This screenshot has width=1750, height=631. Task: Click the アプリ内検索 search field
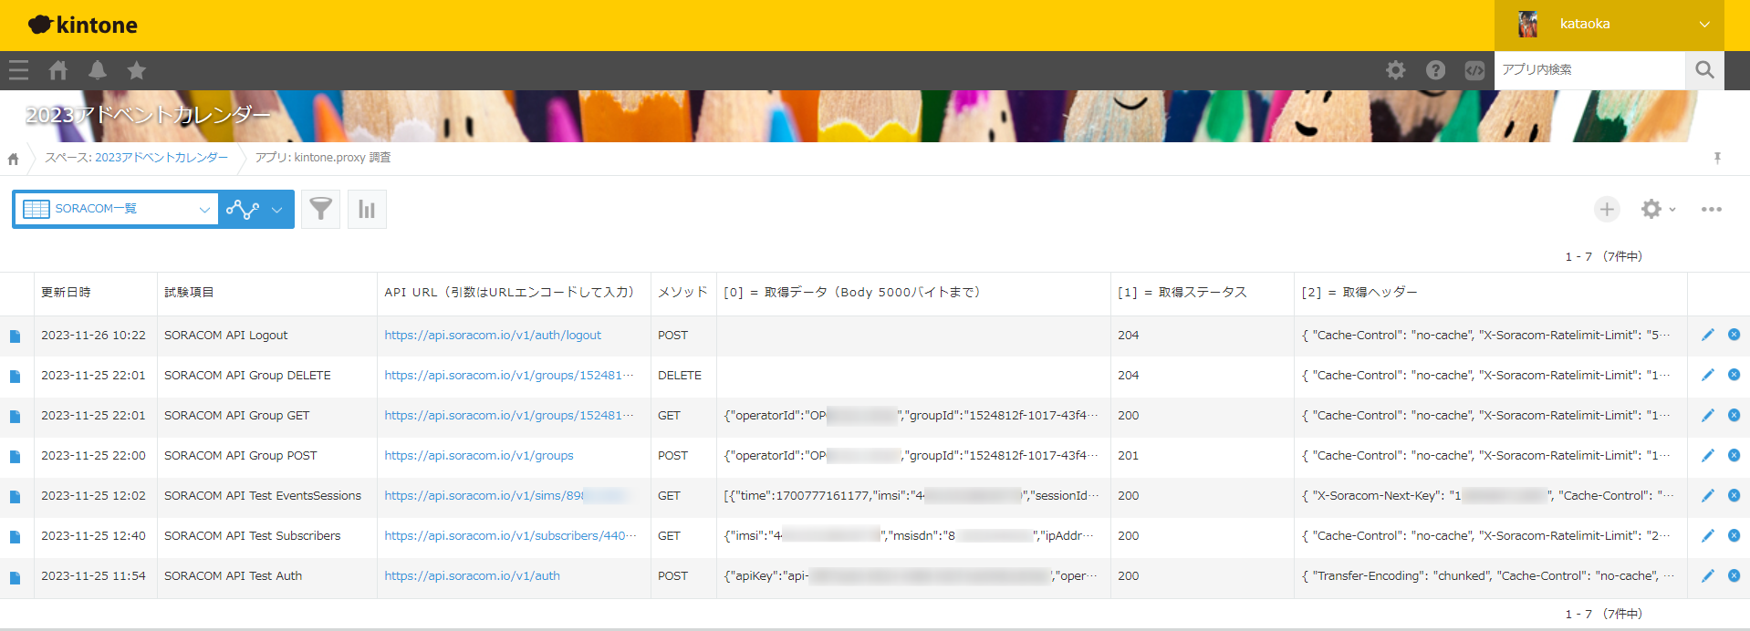point(1589,70)
